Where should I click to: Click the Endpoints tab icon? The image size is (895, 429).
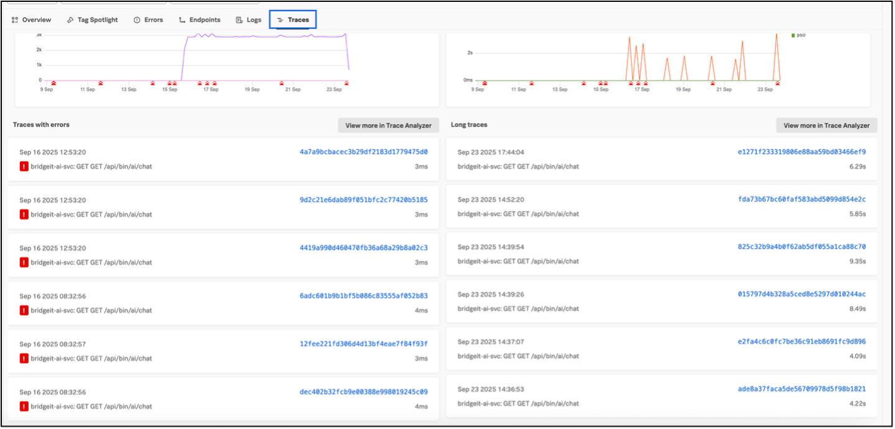click(182, 20)
